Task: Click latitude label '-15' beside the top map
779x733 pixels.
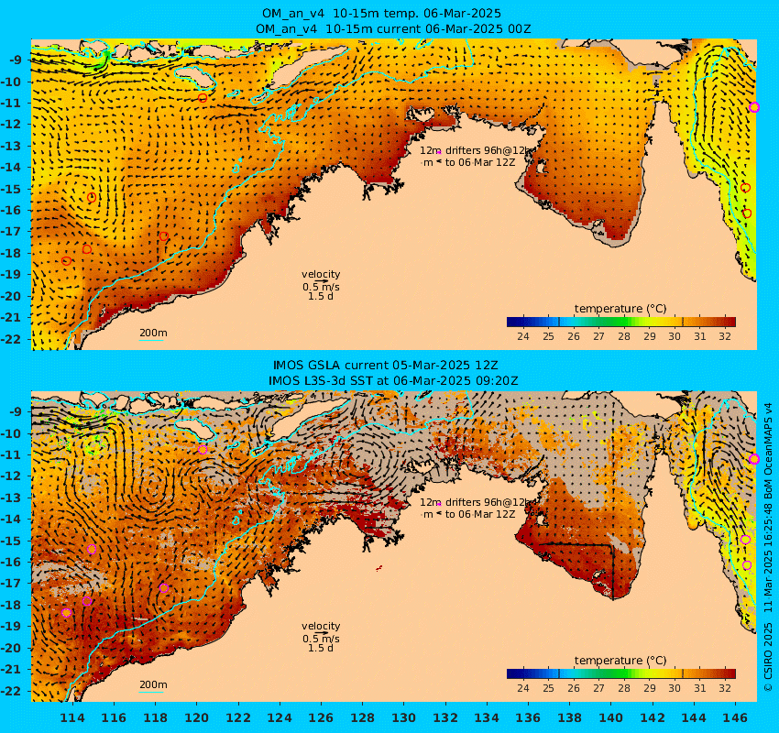Action: [11, 189]
